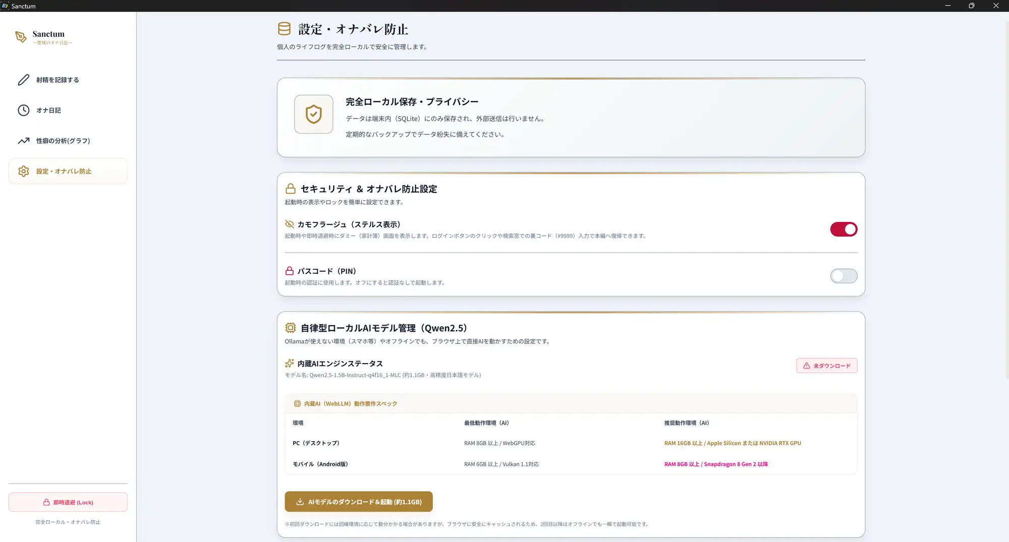Click the clock icon beside オナ日記
This screenshot has width=1009, height=542.
point(24,110)
